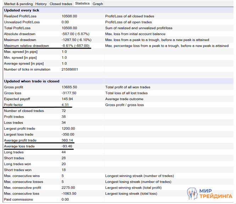Viewport: 236px width, 204px height.
Task: Click the МИР ТРЕЙДИНГА watermark text
Action: (x=215, y=194)
